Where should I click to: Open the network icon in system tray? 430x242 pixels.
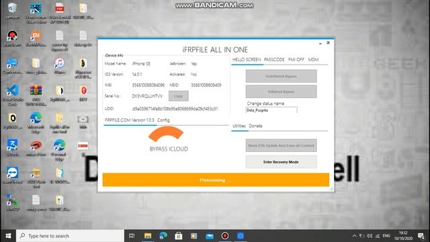tap(378, 236)
